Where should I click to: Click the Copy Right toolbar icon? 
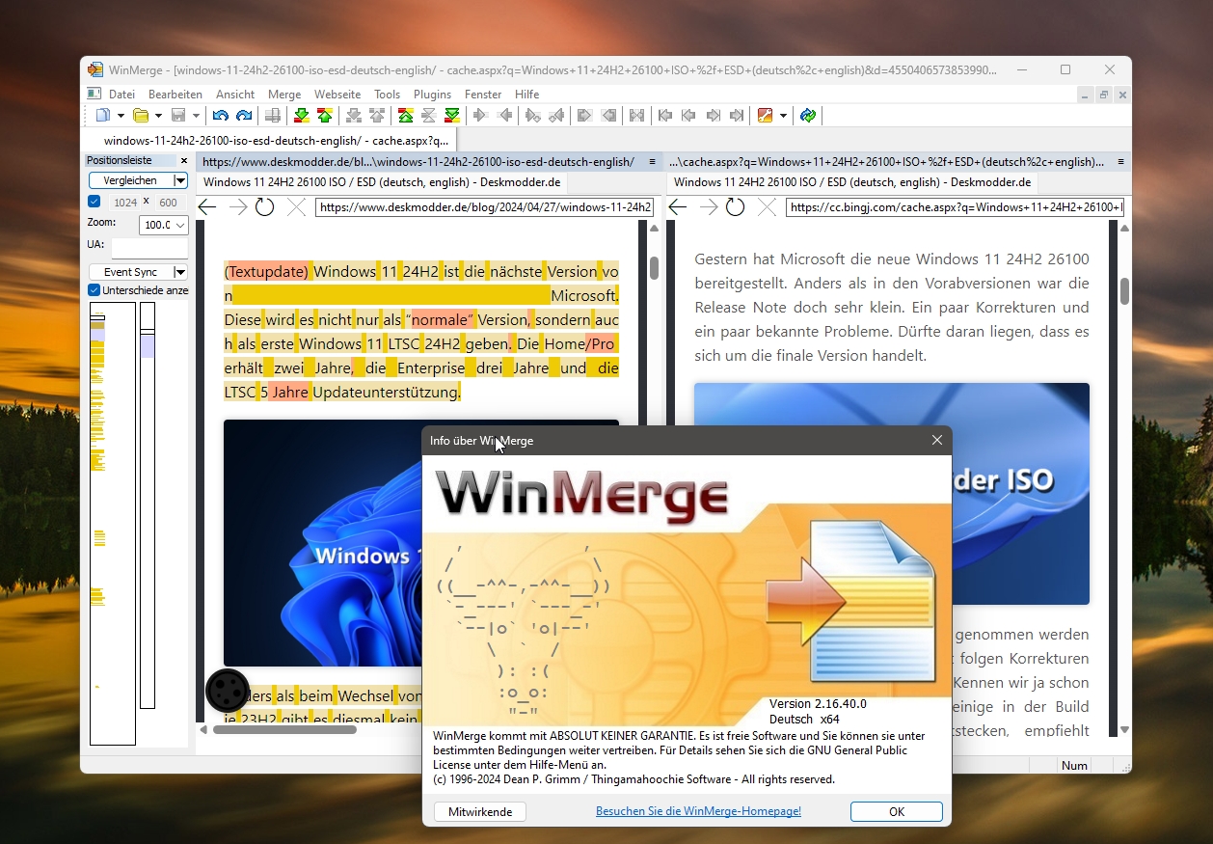[x=480, y=116]
